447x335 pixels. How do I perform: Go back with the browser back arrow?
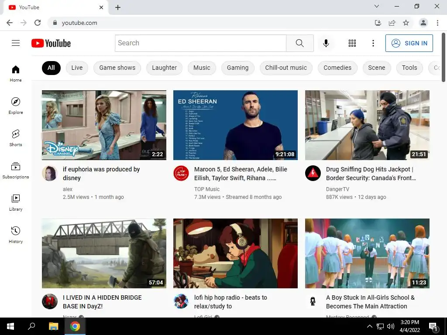tap(10, 23)
